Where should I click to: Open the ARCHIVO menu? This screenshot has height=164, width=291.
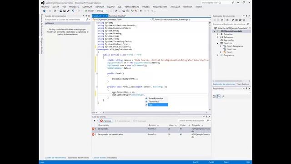point(45,7)
